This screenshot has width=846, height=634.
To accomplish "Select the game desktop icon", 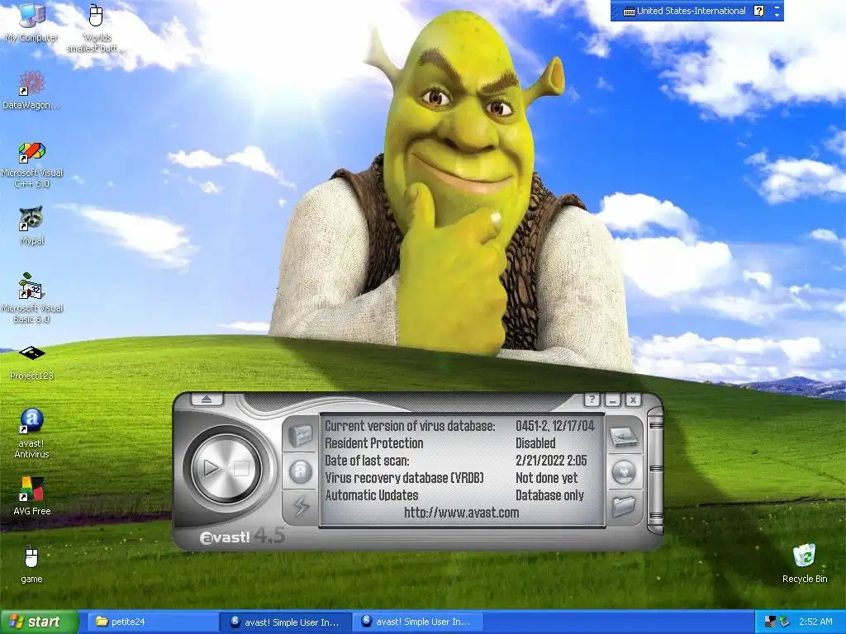I will click(x=31, y=565).
